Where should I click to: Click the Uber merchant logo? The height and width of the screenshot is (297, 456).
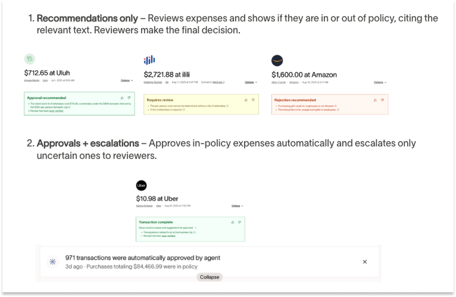click(141, 185)
